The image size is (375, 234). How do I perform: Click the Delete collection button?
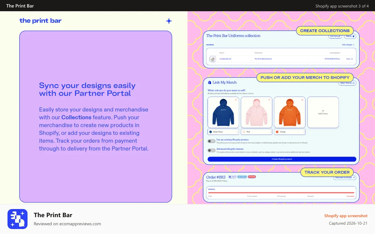[x=350, y=36]
